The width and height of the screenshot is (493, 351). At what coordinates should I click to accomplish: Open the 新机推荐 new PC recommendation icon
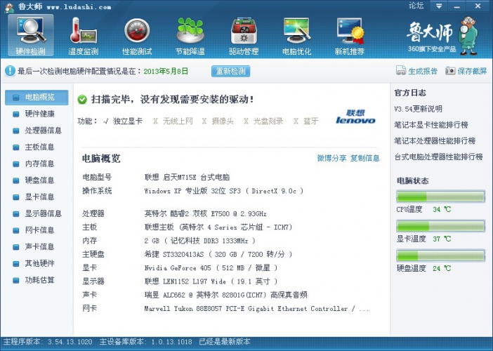click(349, 35)
